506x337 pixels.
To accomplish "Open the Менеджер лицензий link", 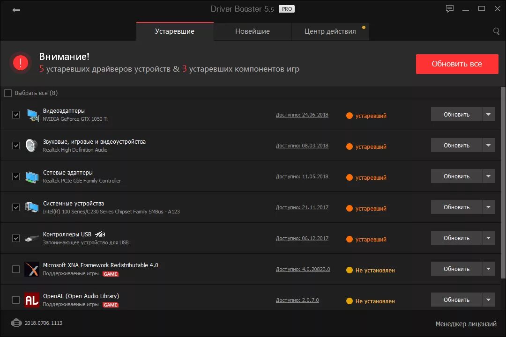I will [x=466, y=324].
